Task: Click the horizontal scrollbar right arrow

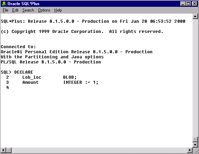Action: 190,150
